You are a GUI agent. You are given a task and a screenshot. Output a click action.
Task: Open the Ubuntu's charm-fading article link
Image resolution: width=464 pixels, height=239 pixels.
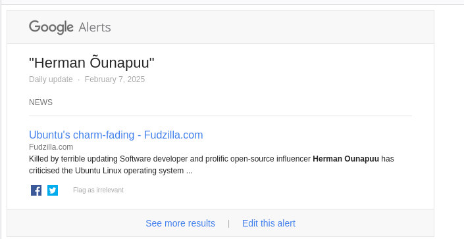[x=116, y=135]
